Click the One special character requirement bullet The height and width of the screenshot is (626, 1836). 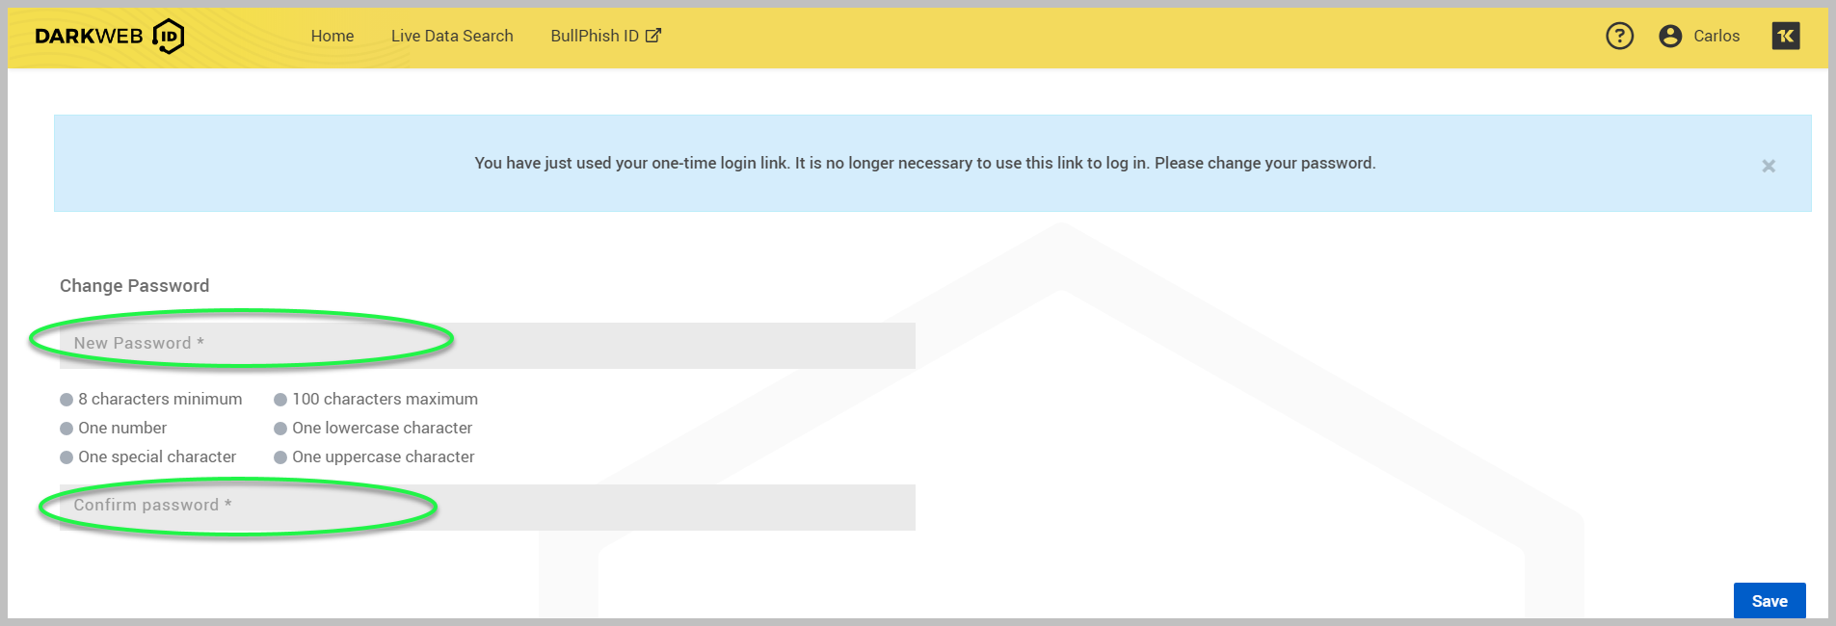pyautogui.click(x=67, y=457)
